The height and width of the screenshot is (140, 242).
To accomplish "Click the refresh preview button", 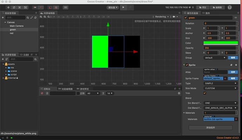I will coord(130,7).
